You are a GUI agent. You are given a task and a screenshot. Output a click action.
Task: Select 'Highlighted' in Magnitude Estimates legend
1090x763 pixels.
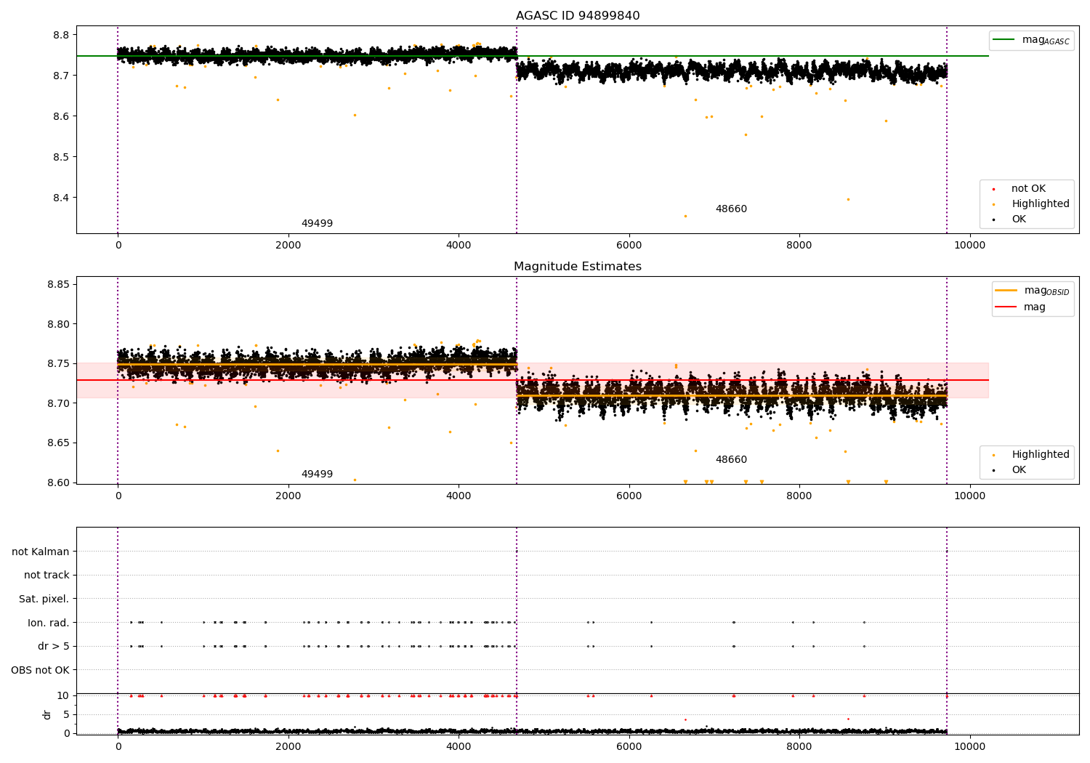click(1041, 455)
